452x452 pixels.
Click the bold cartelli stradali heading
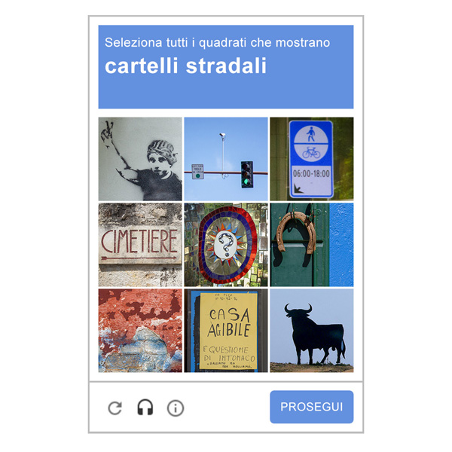185,66
